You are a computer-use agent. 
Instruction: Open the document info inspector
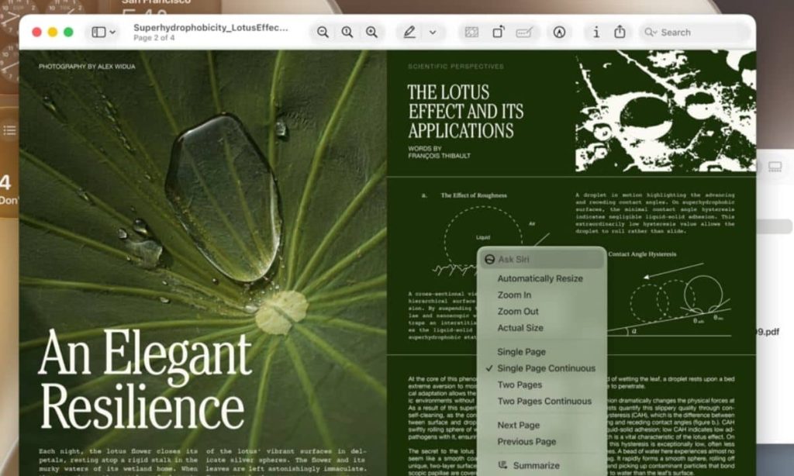pos(596,32)
